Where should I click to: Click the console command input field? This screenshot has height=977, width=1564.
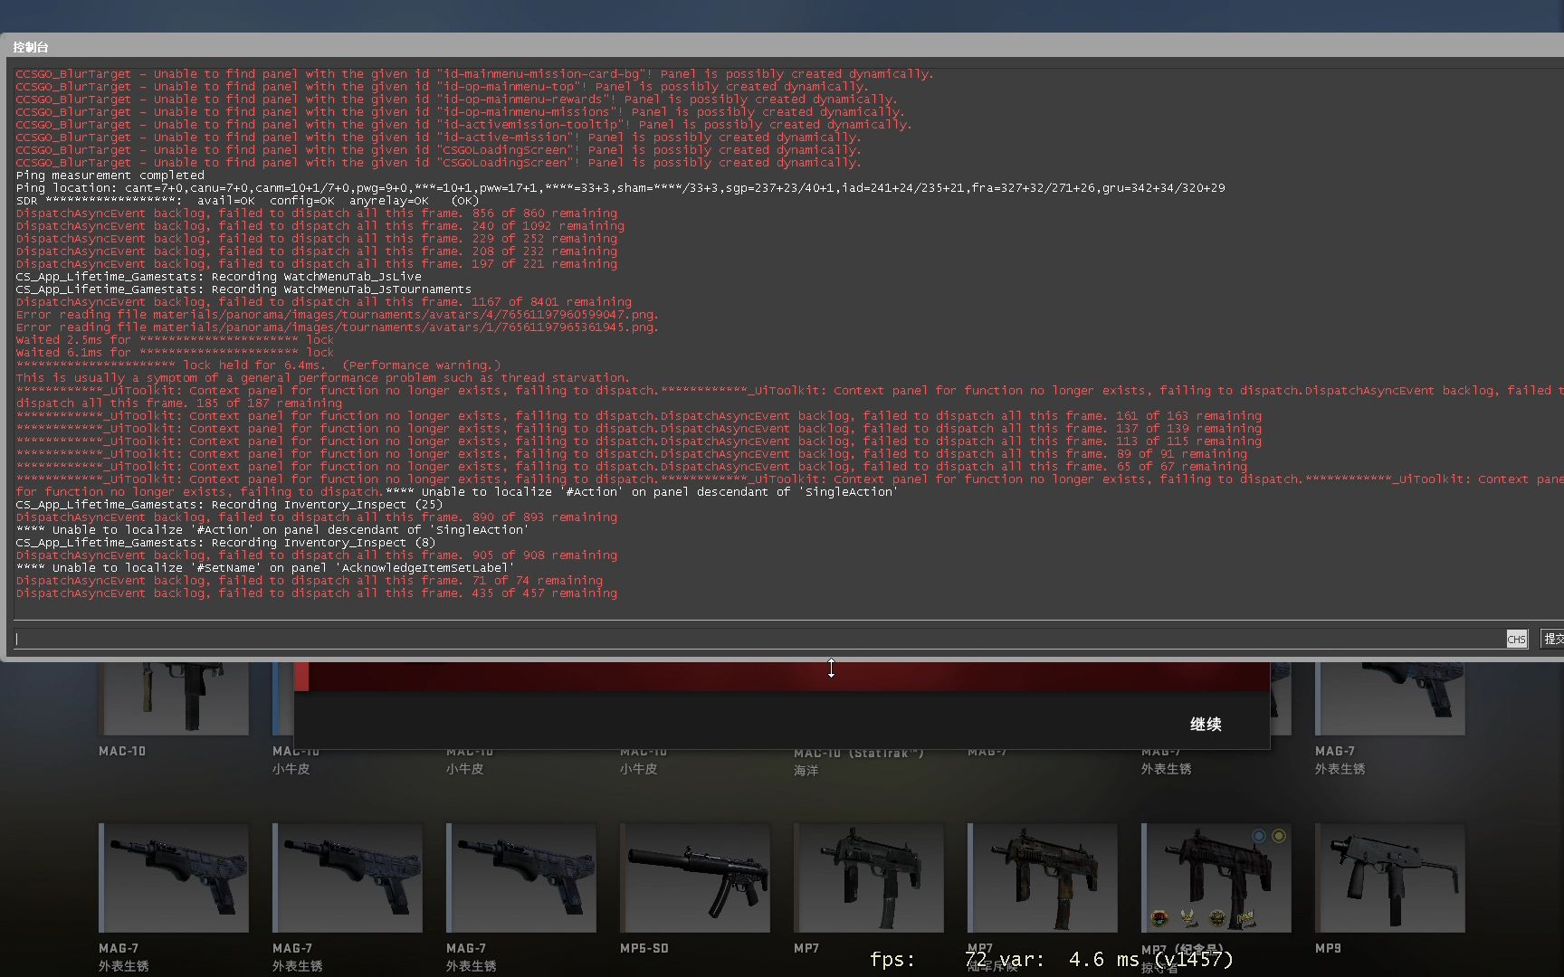(758, 639)
